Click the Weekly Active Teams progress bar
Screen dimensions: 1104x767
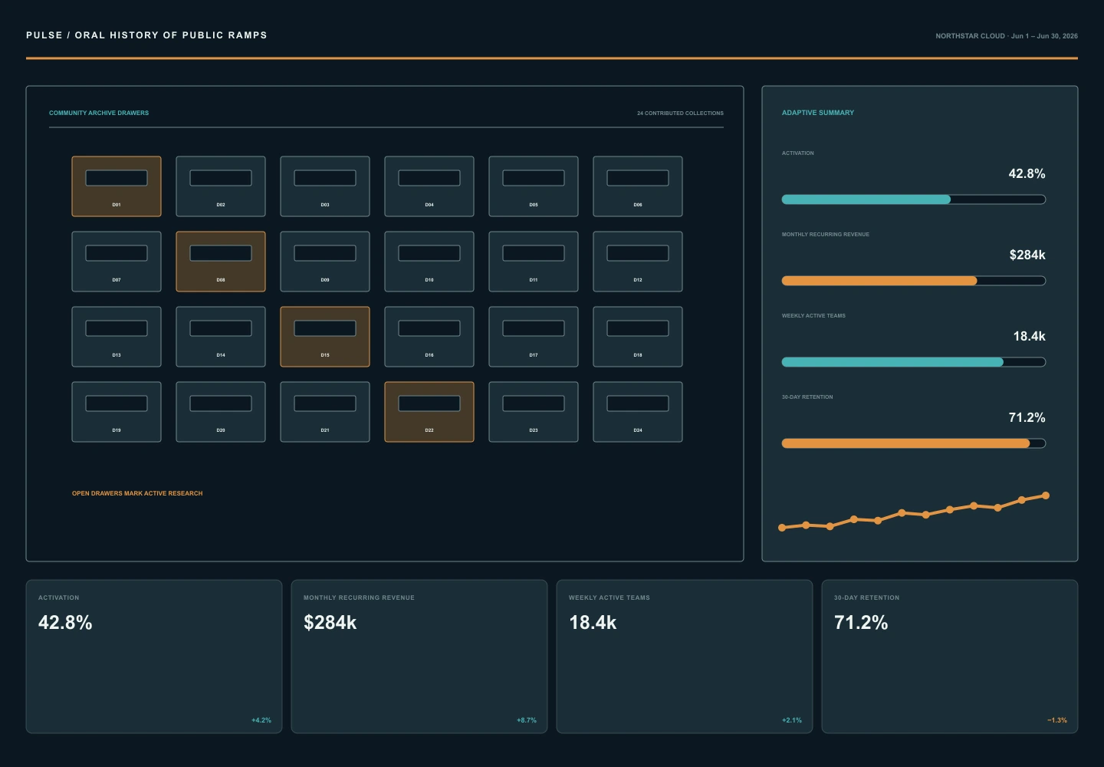[x=914, y=362]
